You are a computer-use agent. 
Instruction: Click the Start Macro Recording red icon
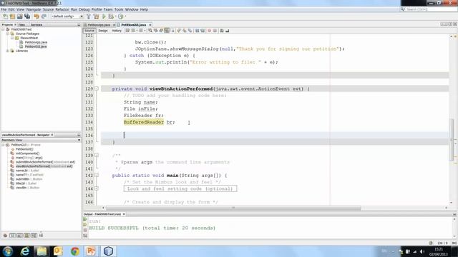pyautogui.click(x=210, y=31)
